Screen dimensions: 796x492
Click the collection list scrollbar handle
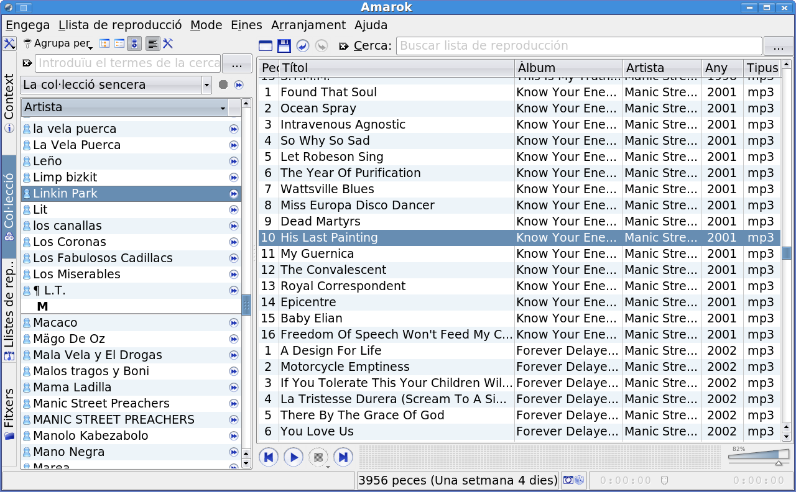click(x=246, y=304)
